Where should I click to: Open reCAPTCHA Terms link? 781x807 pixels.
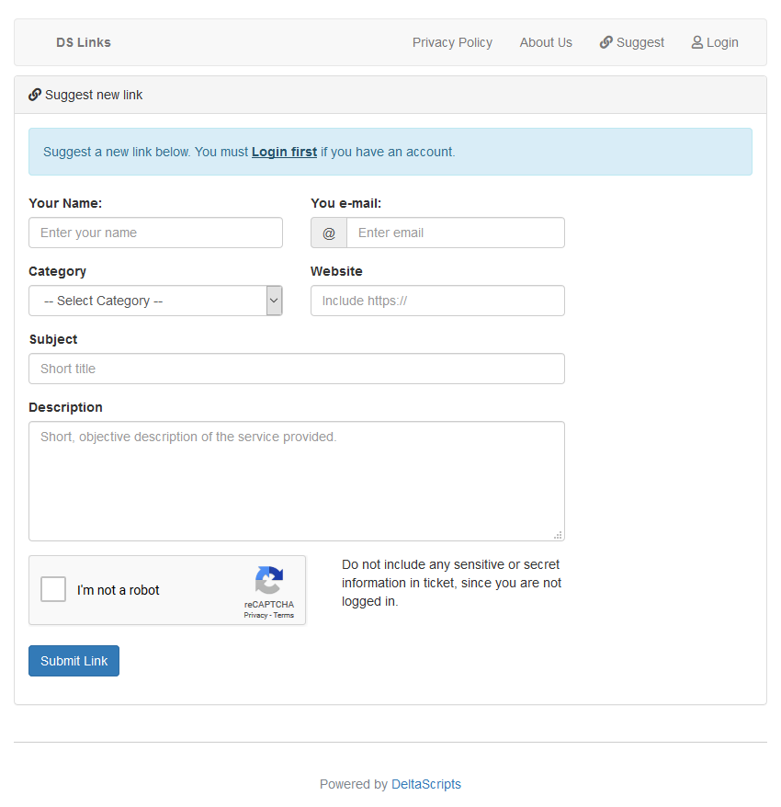click(x=284, y=615)
